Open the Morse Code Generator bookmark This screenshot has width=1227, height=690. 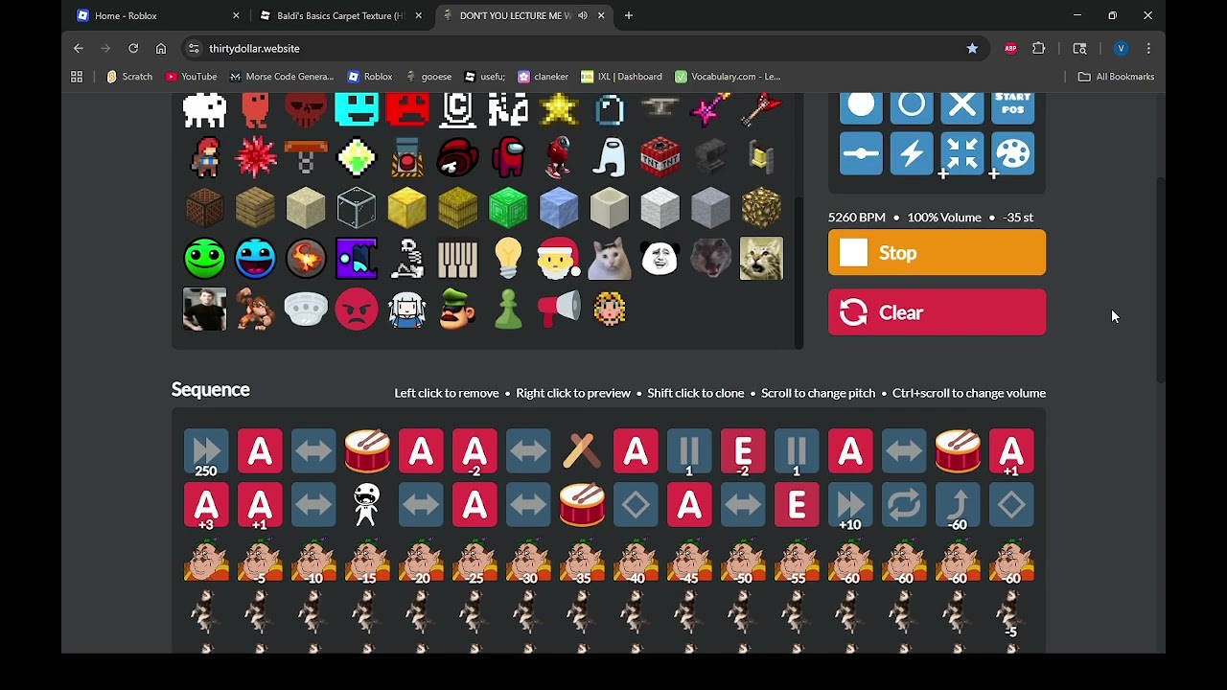tap(282, 77)
